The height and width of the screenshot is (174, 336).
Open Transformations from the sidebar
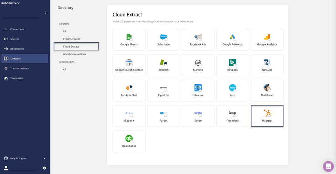point(19,68)
